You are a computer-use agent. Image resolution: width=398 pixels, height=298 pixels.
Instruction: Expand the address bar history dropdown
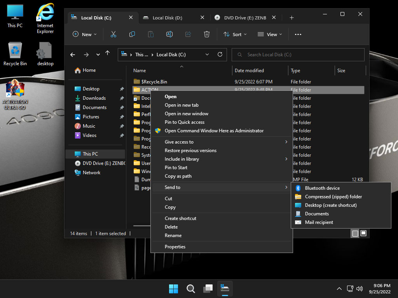pos(207,54)
